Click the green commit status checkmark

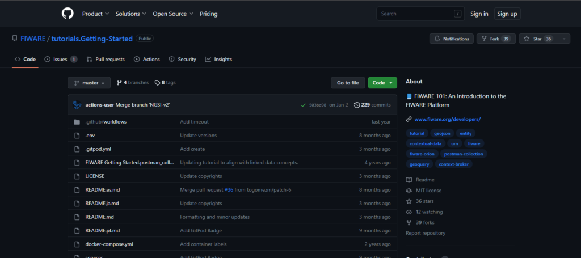(304, 105)
